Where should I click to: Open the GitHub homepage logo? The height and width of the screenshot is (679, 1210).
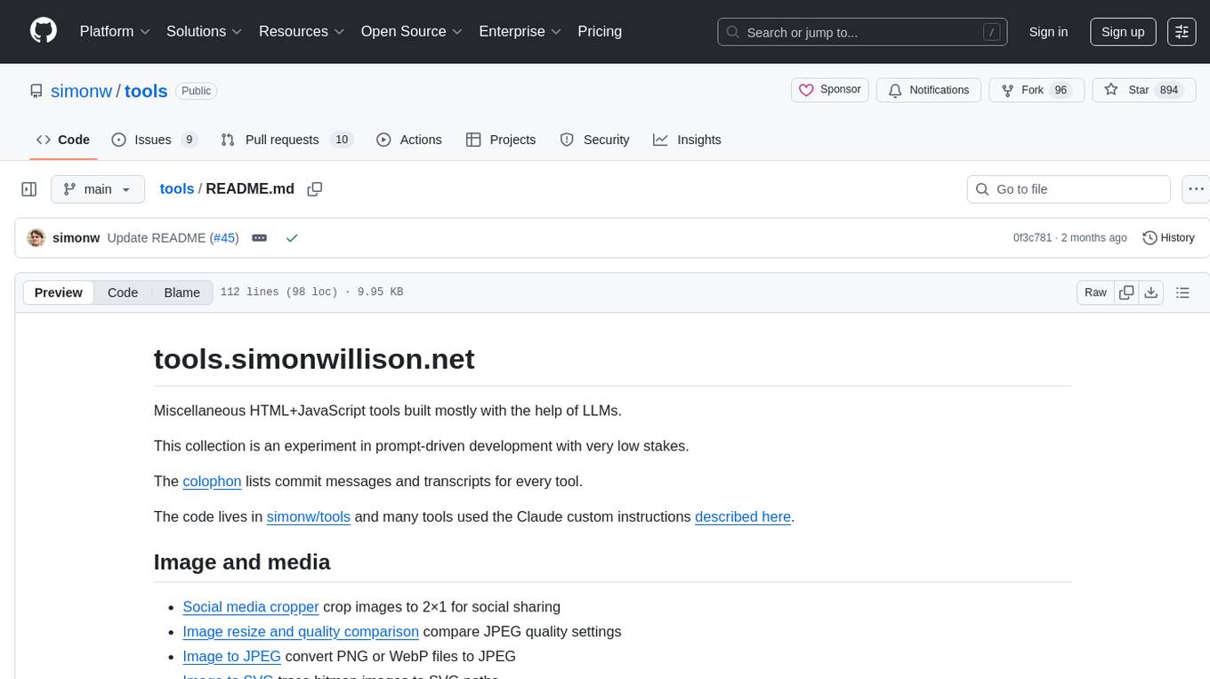[x=44, y=31]
